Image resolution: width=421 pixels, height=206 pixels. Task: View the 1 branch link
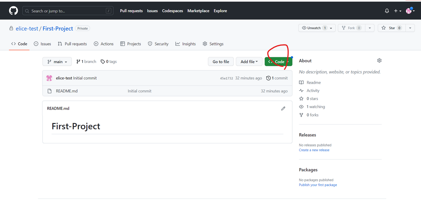coord(86,62)
